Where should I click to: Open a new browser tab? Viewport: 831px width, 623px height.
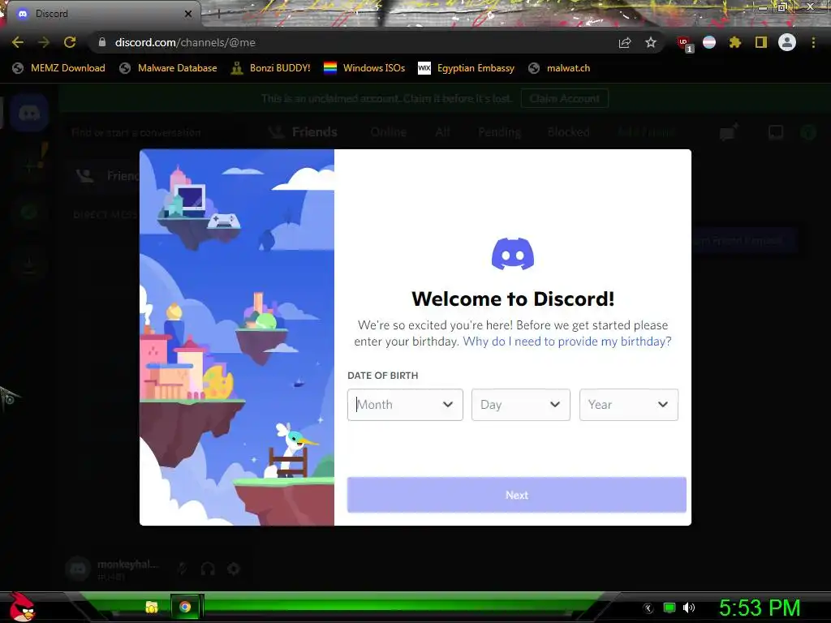[x=218, y=14]
